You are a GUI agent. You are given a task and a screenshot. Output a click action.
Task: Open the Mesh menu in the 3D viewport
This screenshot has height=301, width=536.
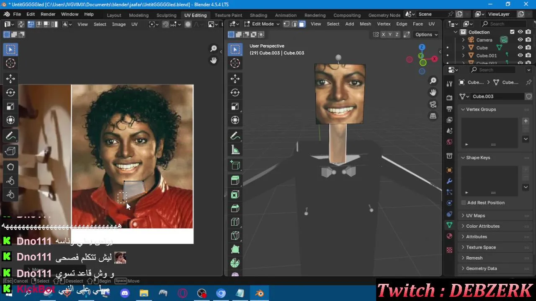pyautogui.click(x=365, y=24)
